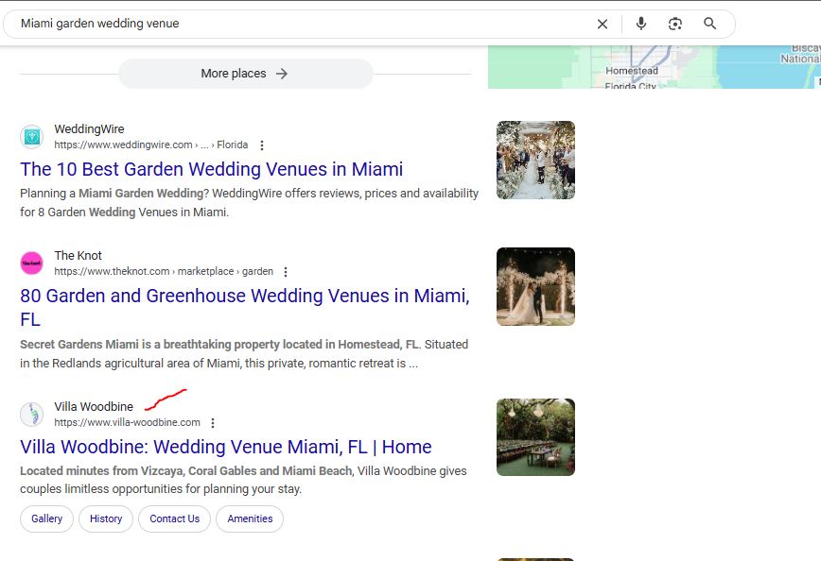Click the WeddingWire site favicon

(x=32, y=137)
